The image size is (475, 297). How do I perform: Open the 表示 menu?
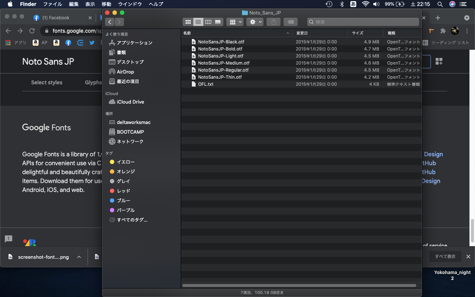90,4
